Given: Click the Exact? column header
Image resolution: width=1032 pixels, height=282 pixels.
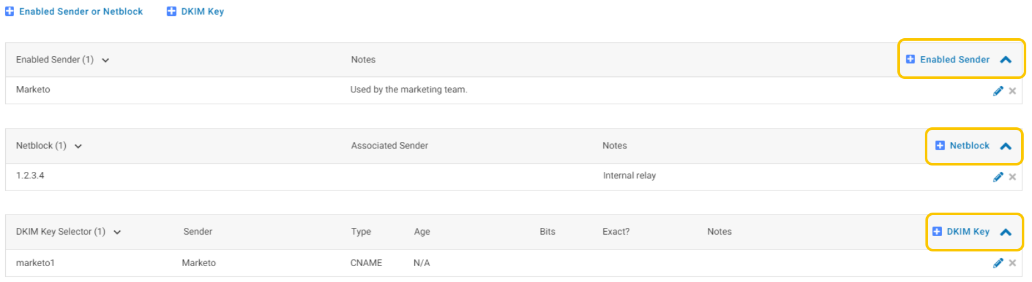Looking at the screenshot, I should click(616, 232).
